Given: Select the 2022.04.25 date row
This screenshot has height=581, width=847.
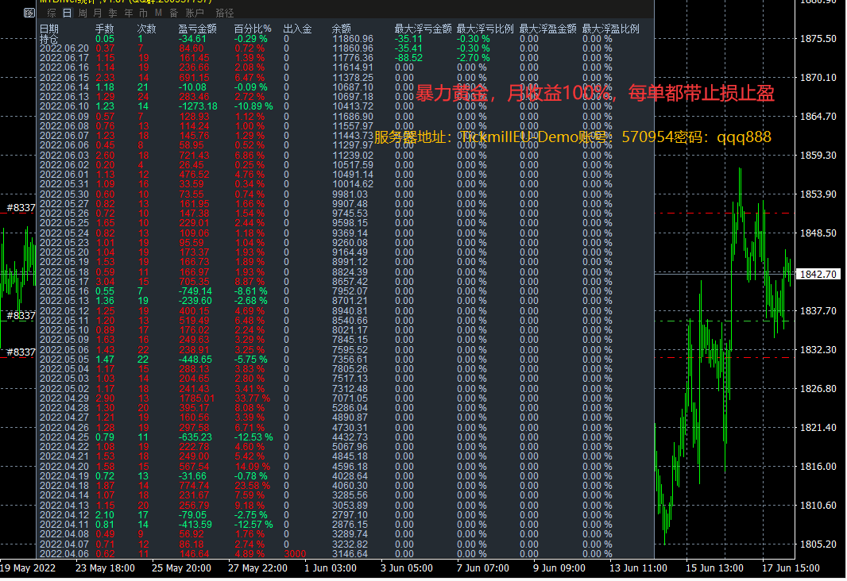Looking at the screenshot, I should click(64, 437).
